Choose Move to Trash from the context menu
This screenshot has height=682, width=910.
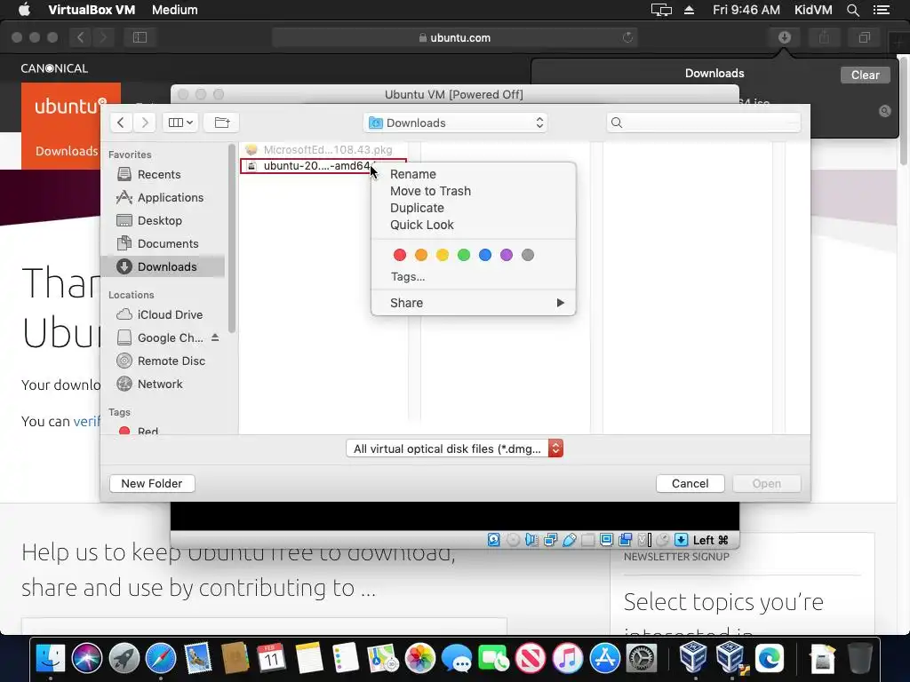(x=430, y=191)
